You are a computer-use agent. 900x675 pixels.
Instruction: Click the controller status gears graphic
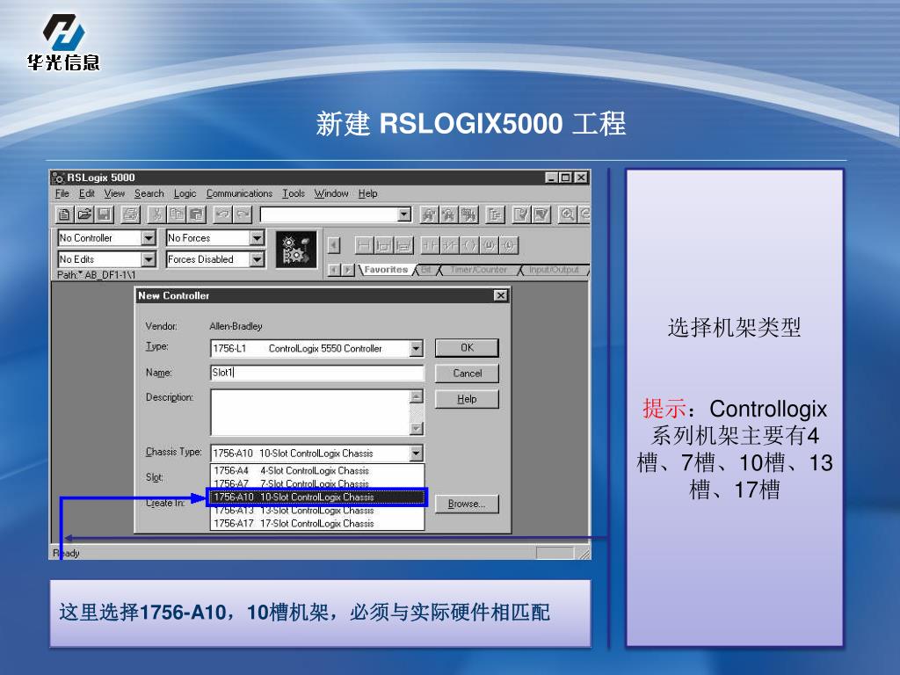pyautogui.click(x=295, y=249)
